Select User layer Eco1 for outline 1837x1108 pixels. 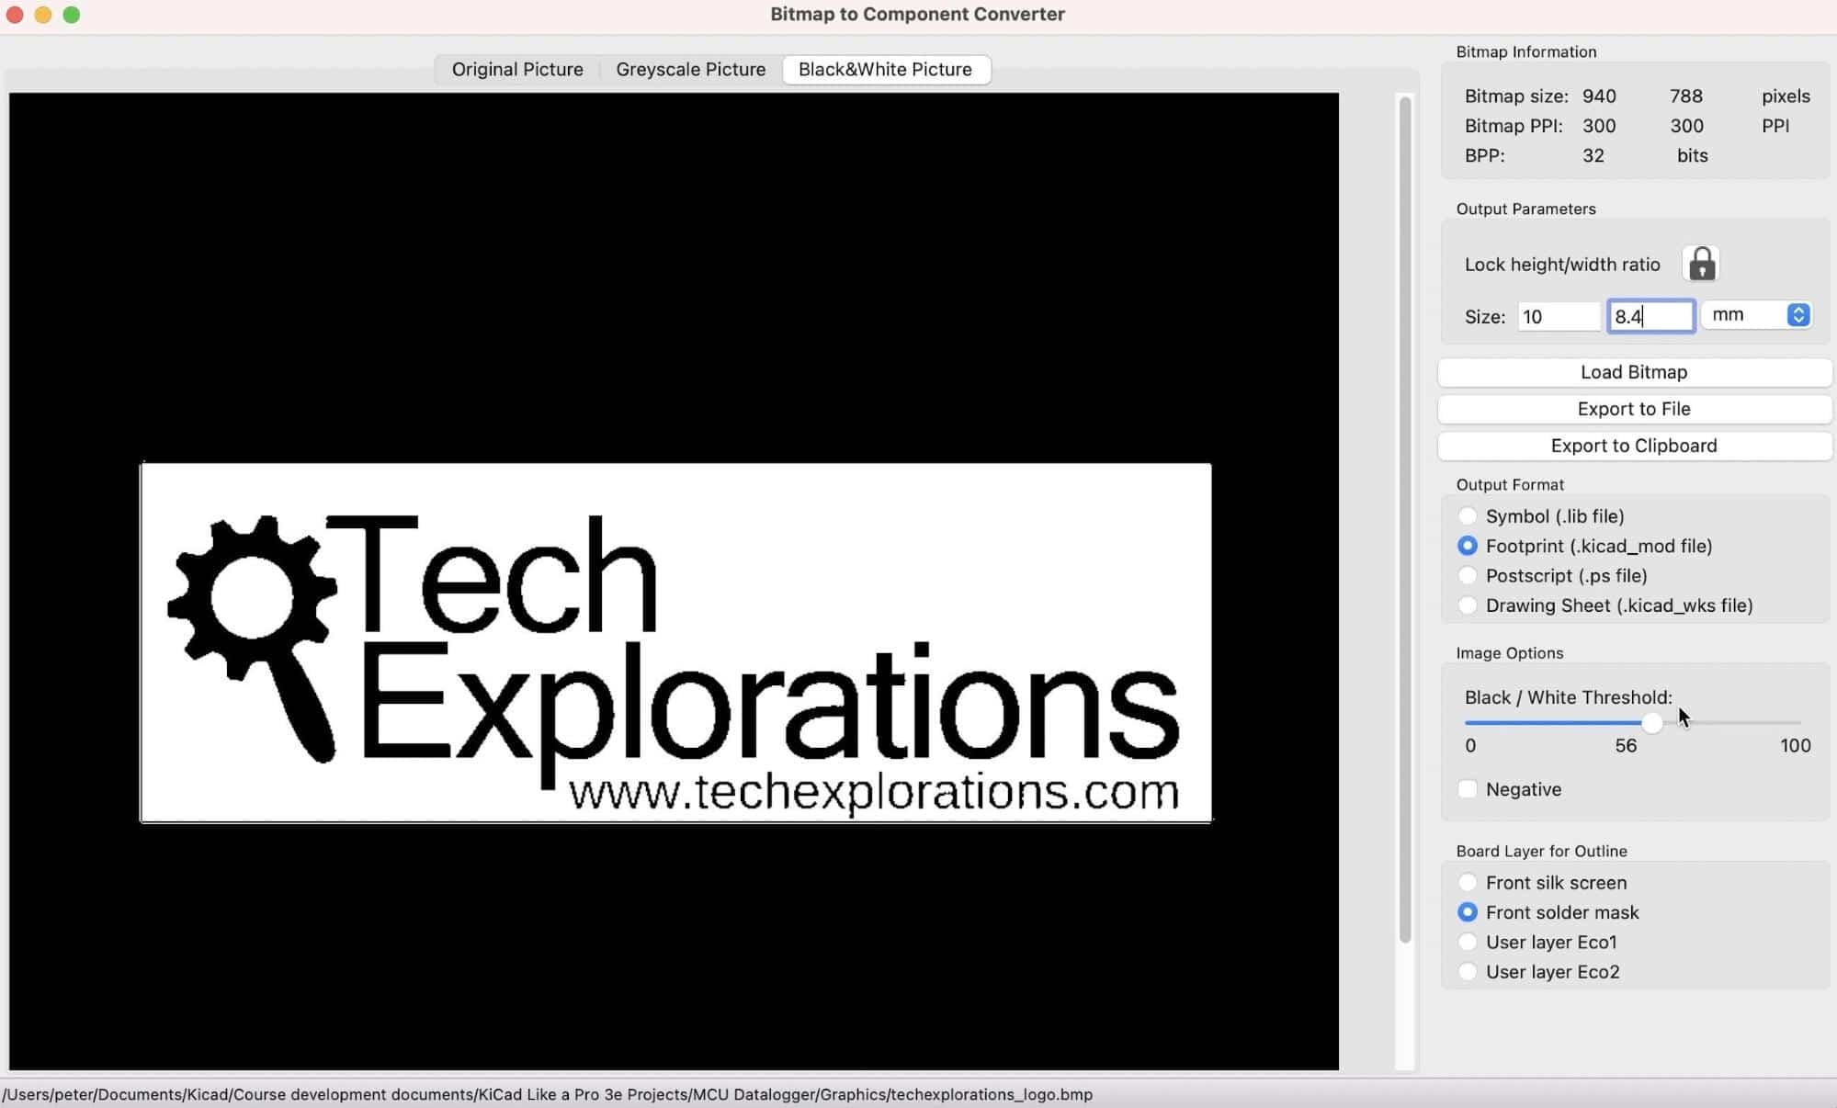coord(1468,942)
